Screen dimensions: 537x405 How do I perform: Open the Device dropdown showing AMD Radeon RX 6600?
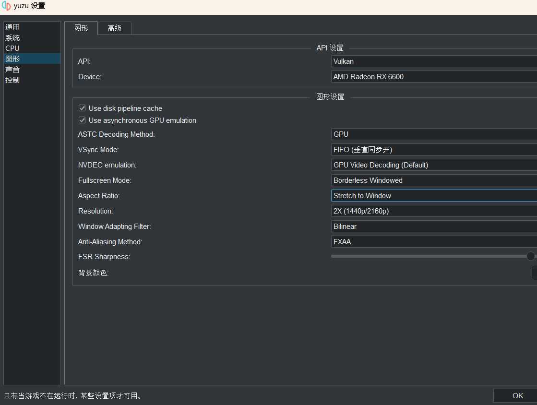(x=432, y=76)
